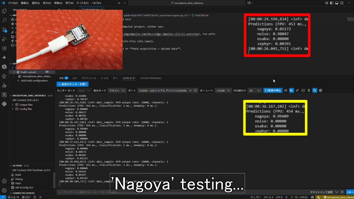Open the Explorer view in activity bar

pyautogui.click(x=4, y=11)
